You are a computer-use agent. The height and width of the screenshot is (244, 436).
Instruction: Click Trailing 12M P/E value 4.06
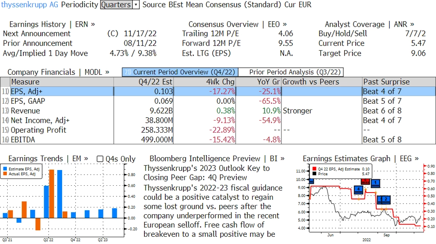[286, 34]
